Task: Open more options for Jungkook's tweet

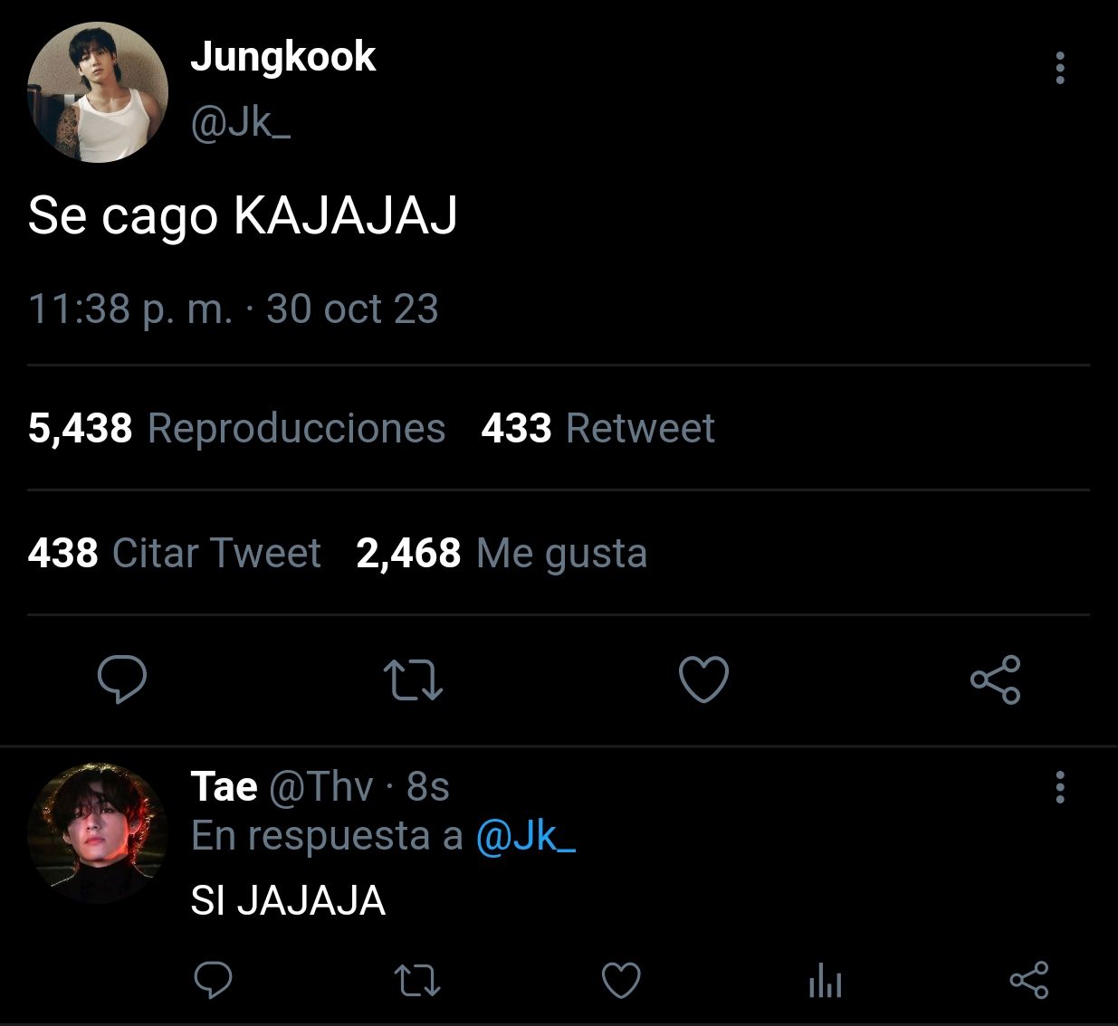Action: point(1060,68)
